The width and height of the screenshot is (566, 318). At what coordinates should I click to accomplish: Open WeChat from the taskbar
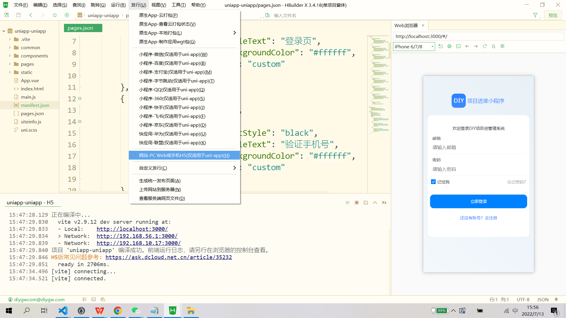tap(136, 311)
